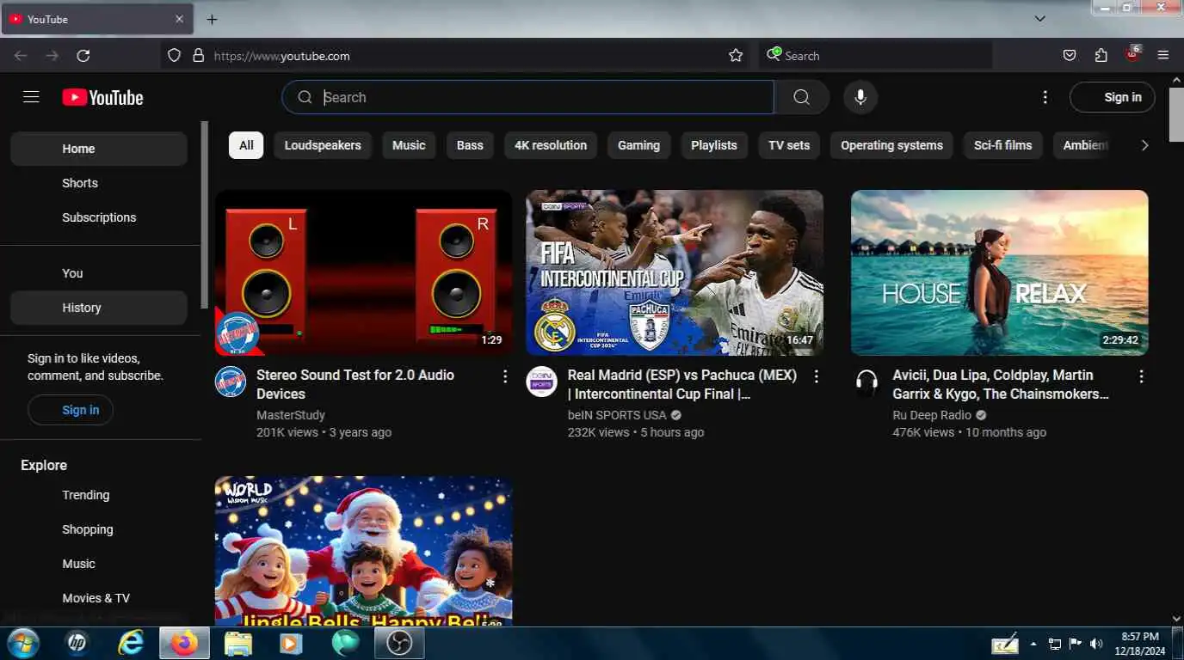1184x660 pixels.
Task: Select the Sci-fi films filter chip
Action: pos(1002,145)
